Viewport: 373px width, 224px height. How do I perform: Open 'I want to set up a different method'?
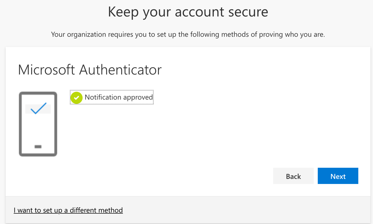(68, 210)
